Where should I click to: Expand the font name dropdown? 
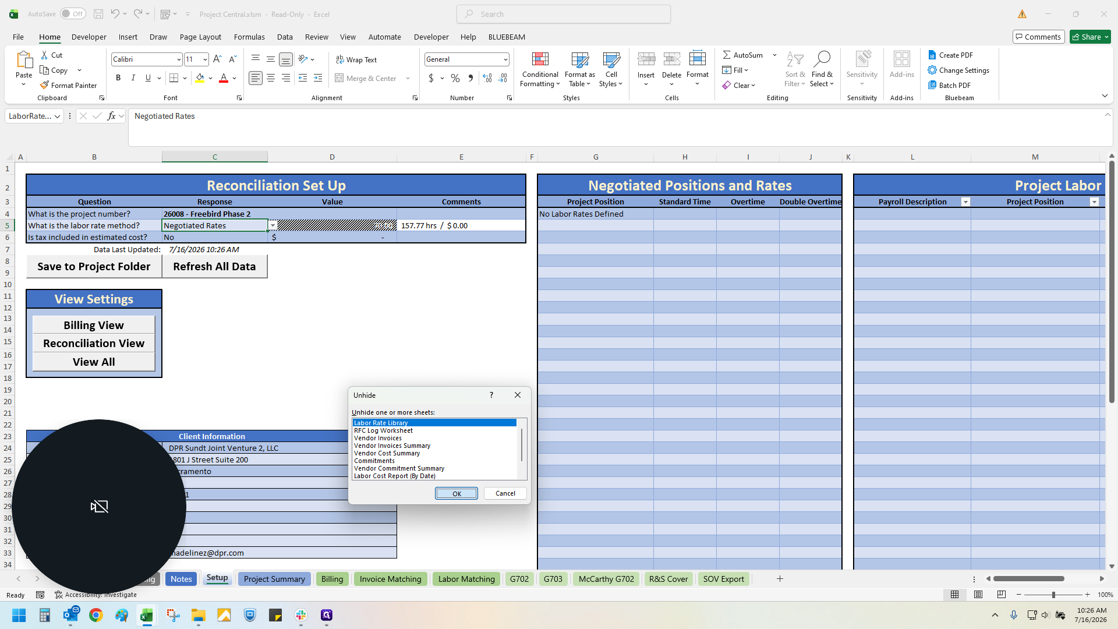click(x=178, y=59)
